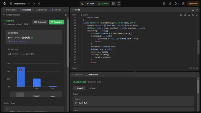
Task: Click the LeetCode logo icon
Action: pos(5,4)
